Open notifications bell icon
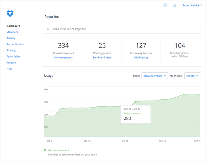Image resolution: width=206 pixels, height=162 pixels. (175, 5)
